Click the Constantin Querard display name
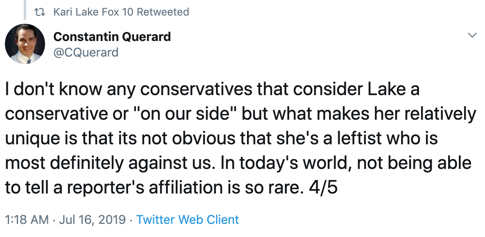 [x=112, y=37]
